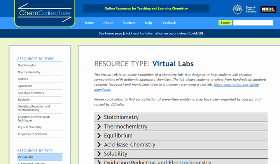The image size is (280, 164).
Task: Expand the Equilibrium section chevron
Action: tap(99, 136)
